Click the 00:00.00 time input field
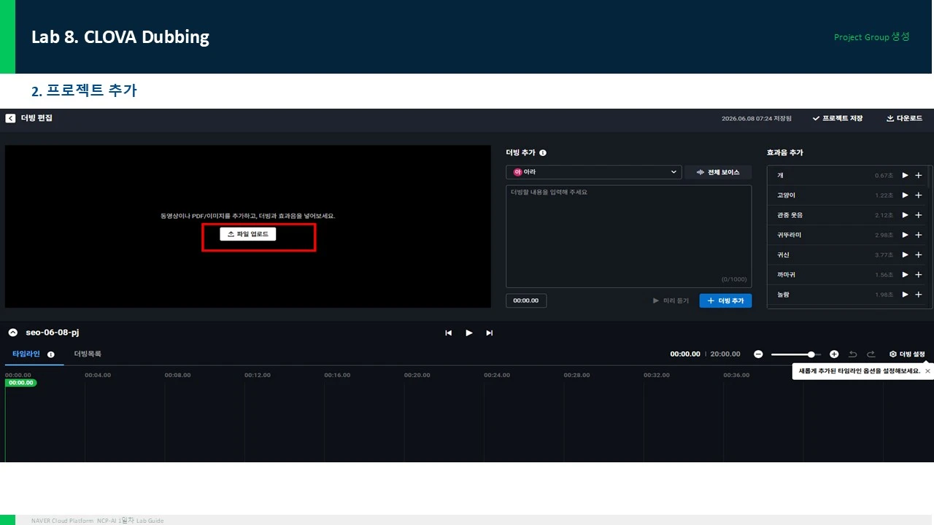Viewport: 934px width, 525px height. click(x=526, y=300)
